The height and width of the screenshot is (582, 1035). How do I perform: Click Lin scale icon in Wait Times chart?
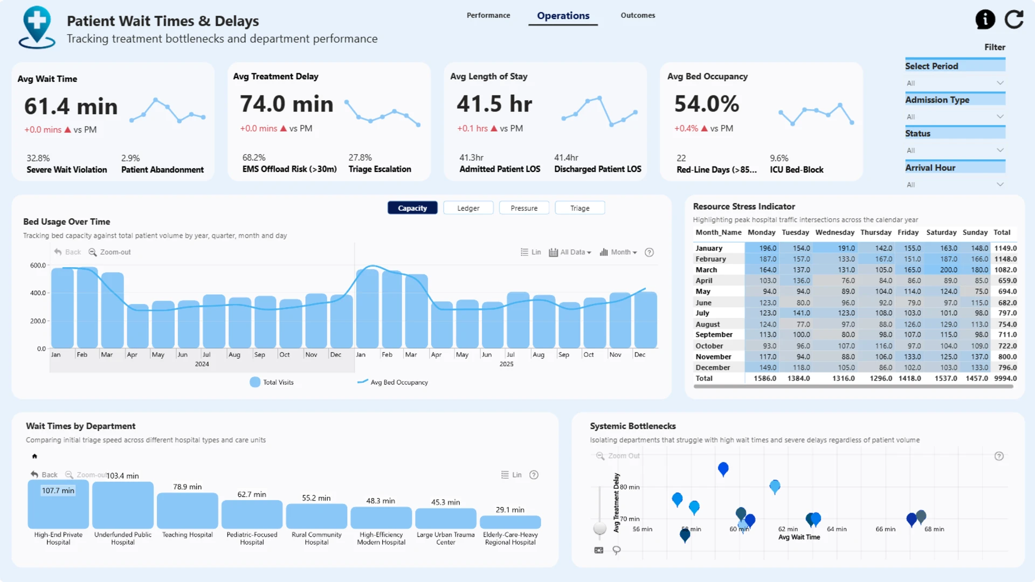[505, 475]
